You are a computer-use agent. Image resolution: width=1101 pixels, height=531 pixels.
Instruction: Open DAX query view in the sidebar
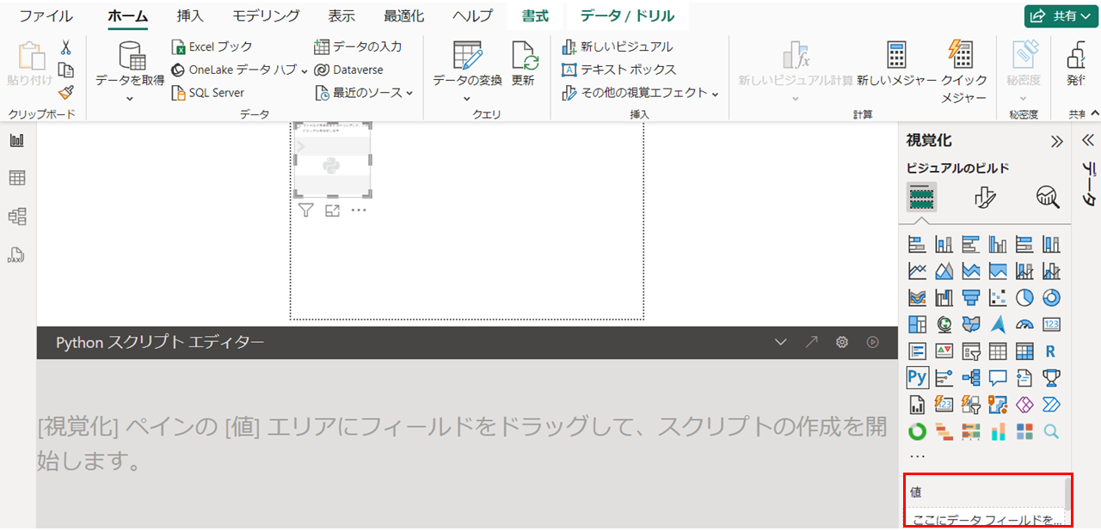[x=17, y=254]
